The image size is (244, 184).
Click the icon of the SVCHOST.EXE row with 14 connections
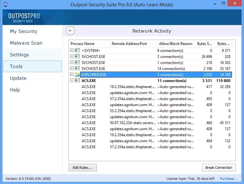(x=77, y=68)
